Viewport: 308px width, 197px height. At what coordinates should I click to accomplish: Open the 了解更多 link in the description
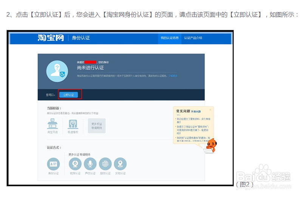[173, 76]
